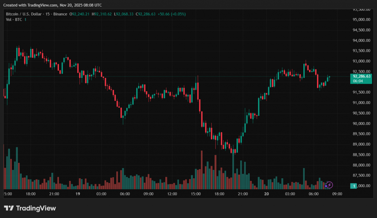Click the TradingView logo at bottom left
Viewport: 377px width, 218px height.
[30, 208]
